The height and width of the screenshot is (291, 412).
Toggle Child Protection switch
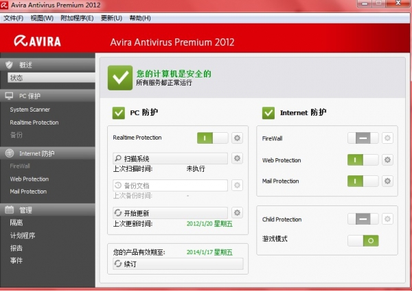tap(363, 219)
